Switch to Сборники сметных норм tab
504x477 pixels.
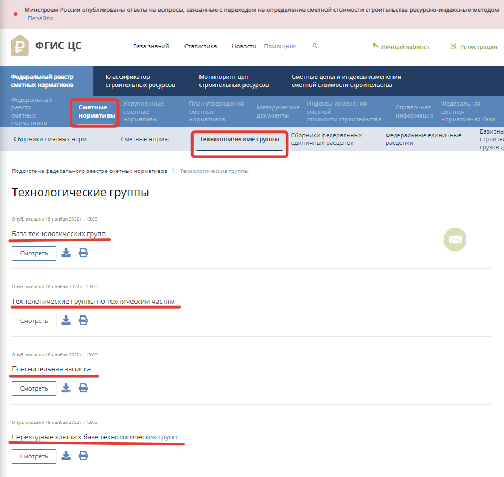click(50, 140)
